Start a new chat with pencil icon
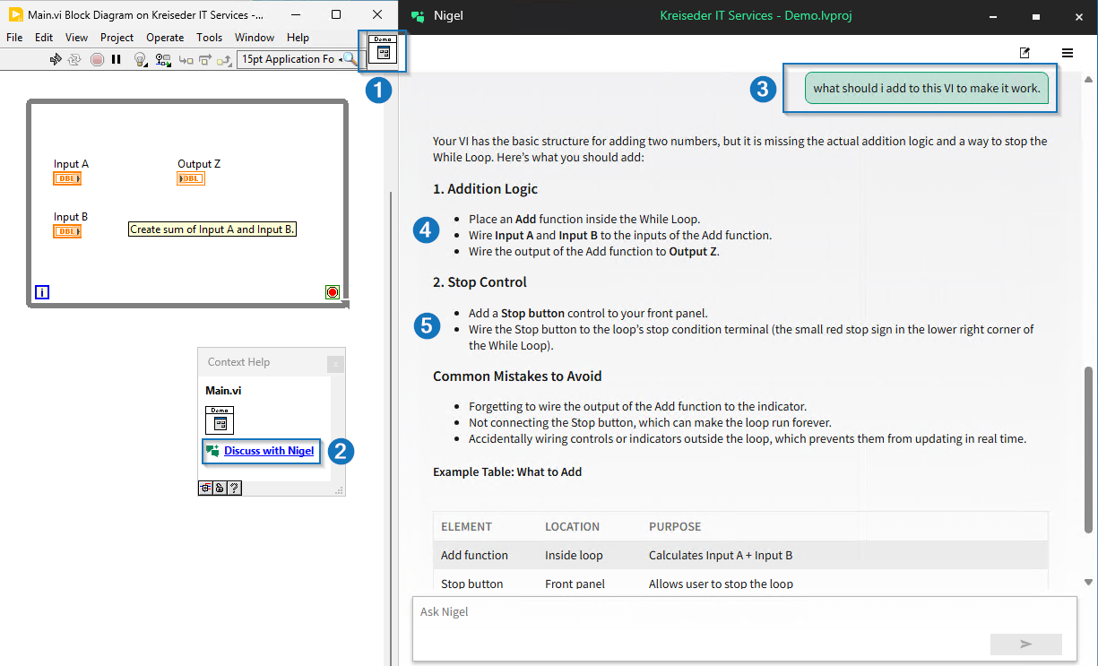Image resolution: width=1098 pixels, height=666 pixels. pyautogui.click(x=1025, y=53)
